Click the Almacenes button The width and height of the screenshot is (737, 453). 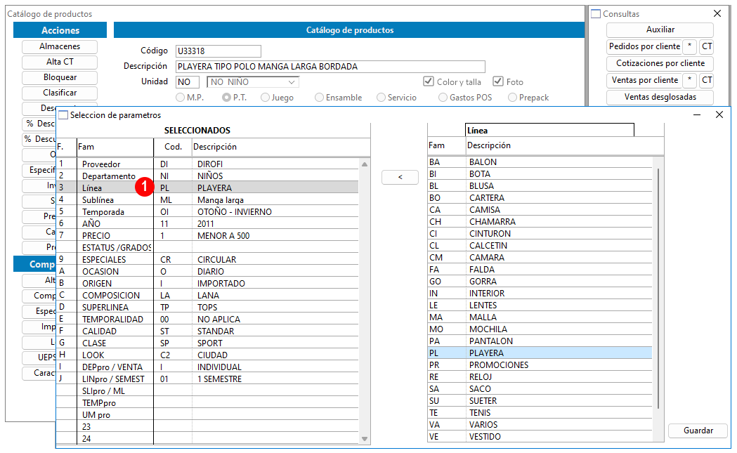(x=60, y=46)
